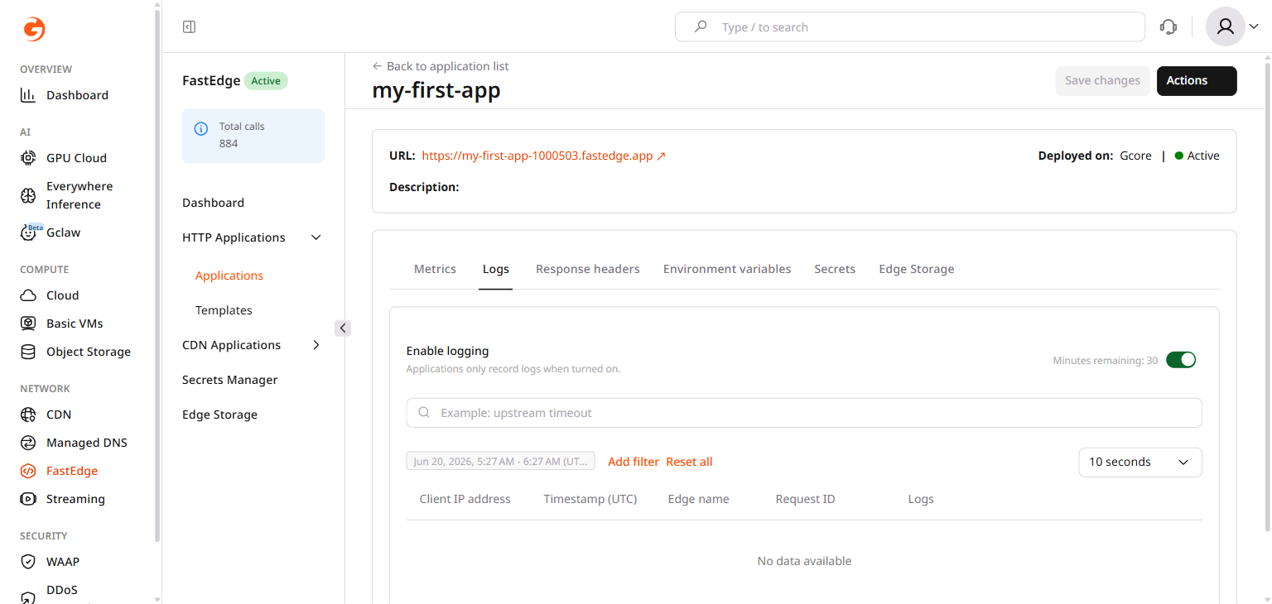This screenshot has height=604, width=1272.
Task: Click the Timestamp (UTC) column header
Action: point(590,499)
